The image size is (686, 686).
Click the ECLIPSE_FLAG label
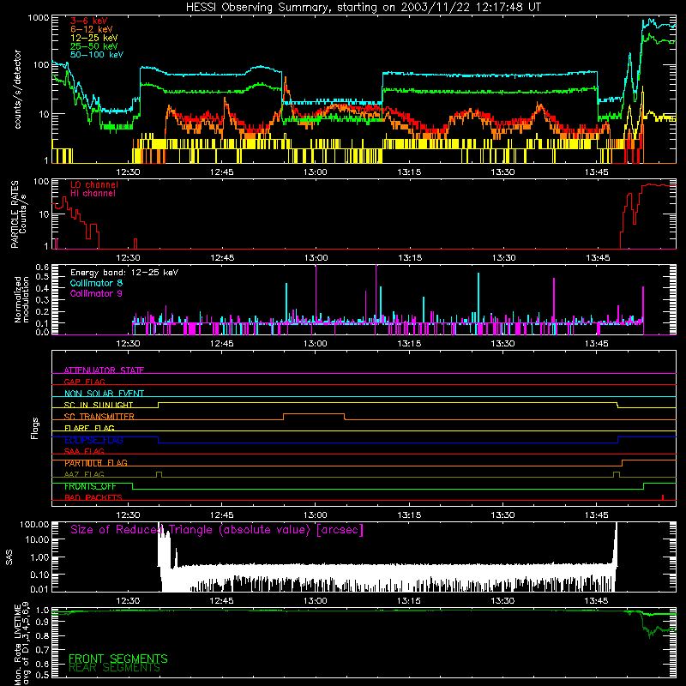point(93,440)
